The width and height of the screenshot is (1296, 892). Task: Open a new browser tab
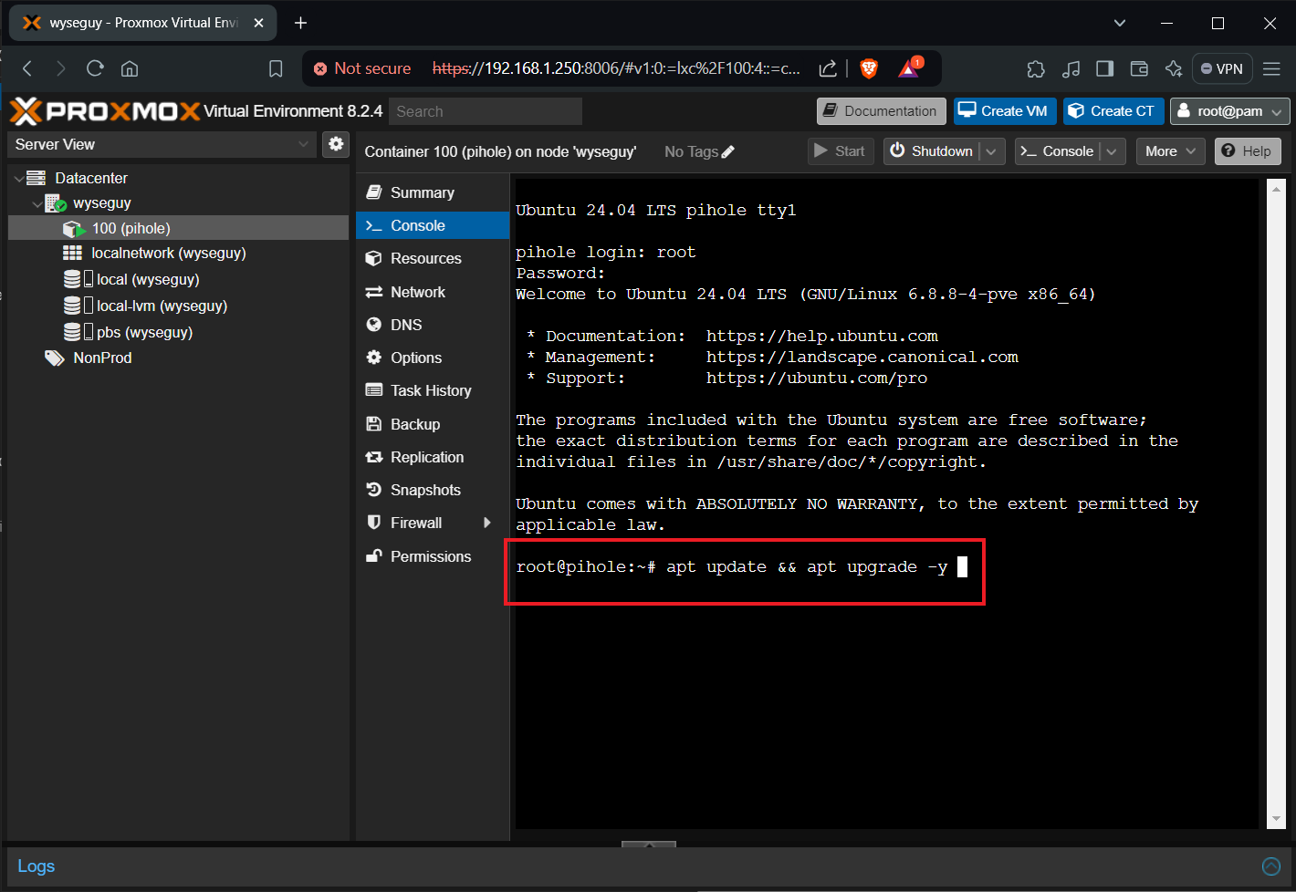tap(300, 23)
